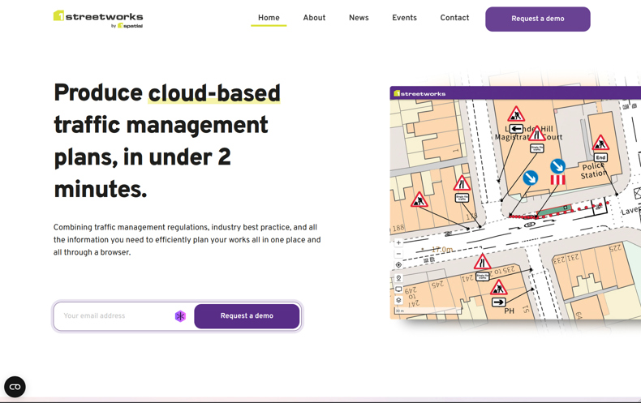Click the map location pin icon
This screenshot has width=641, height=403.
(x=398, y=278)
